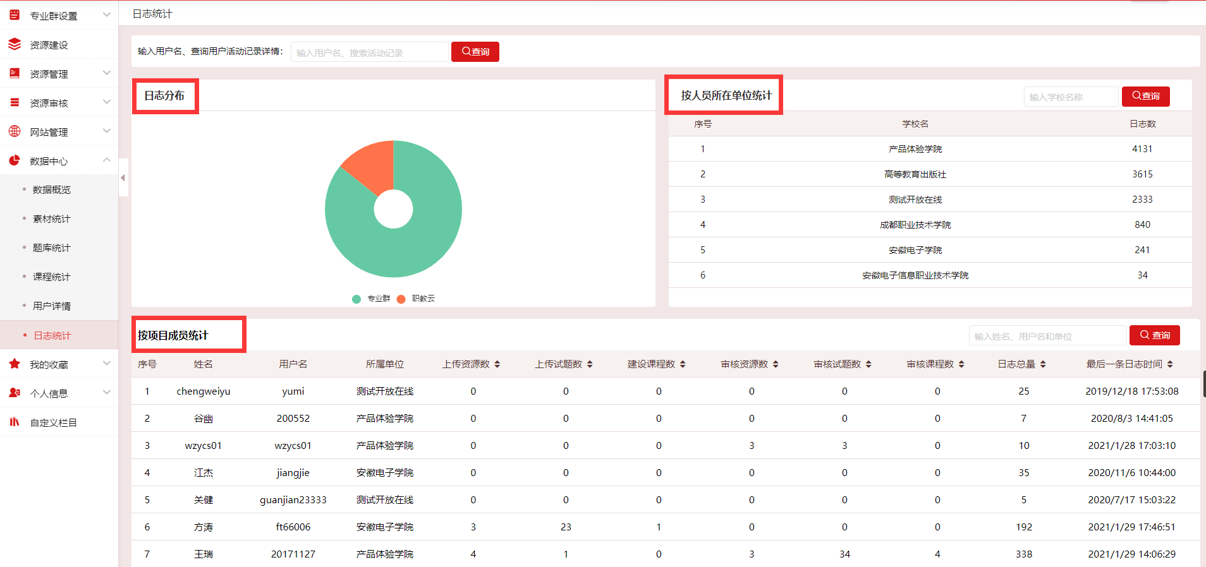Click 产品体验学院 in the school table
The height and width of the screenshot is (567, 1206).
[x=915, y=149]
